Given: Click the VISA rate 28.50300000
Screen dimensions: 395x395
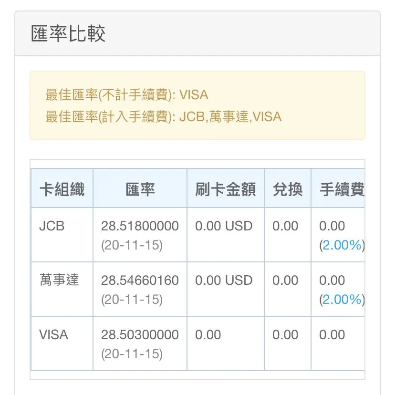Looking at the screenshot, I should (x=140, y=335).
